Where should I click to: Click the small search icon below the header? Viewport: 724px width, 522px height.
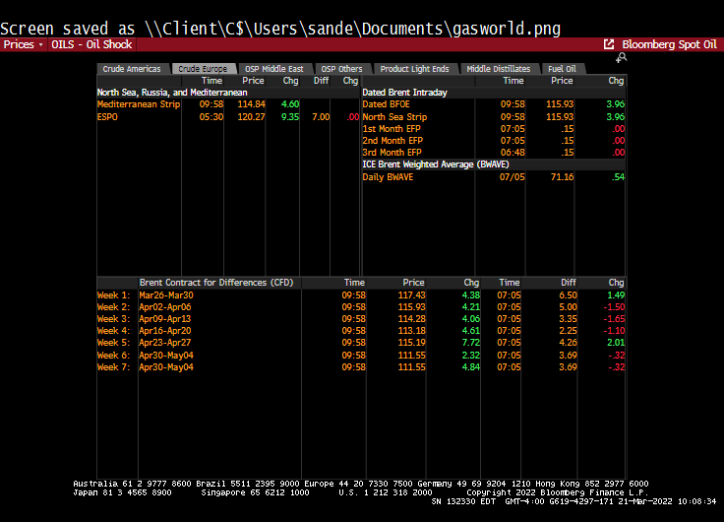point(621,58)
